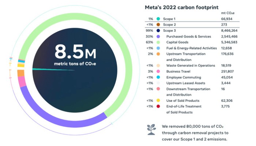The height and width of the screenshot is (146, 256).
Task: Click the 'Business Travel' label
Action: [178, 72]
